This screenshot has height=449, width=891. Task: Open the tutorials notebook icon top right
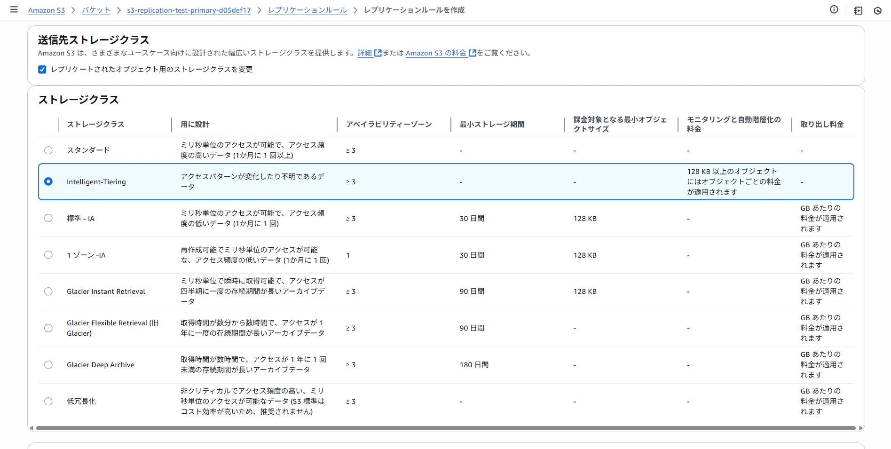pos(858,10)
